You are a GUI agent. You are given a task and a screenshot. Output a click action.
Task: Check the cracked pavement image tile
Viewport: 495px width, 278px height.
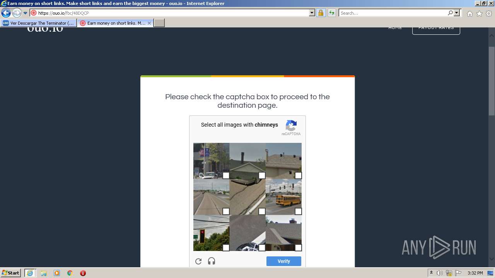click(x=247, y=197)
